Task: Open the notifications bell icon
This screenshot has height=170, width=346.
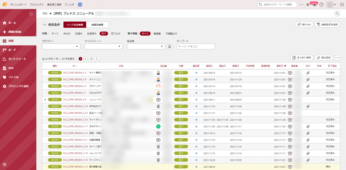Action: click(315, 5)
